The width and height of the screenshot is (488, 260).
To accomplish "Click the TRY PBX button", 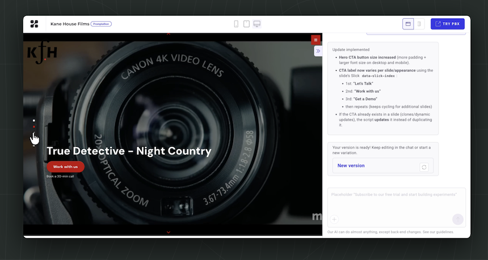I will pos(448,24).
